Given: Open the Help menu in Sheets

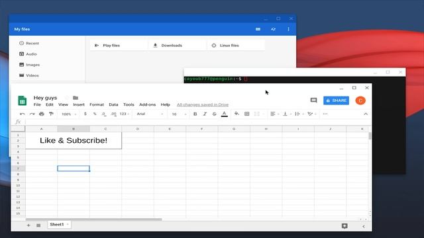Looking at the screenshot, I should 165,104.
